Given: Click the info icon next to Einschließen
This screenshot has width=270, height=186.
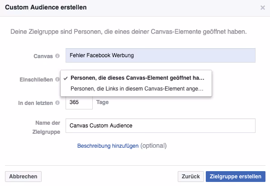Looking at the screenshot, I should (x=57, y=79).
